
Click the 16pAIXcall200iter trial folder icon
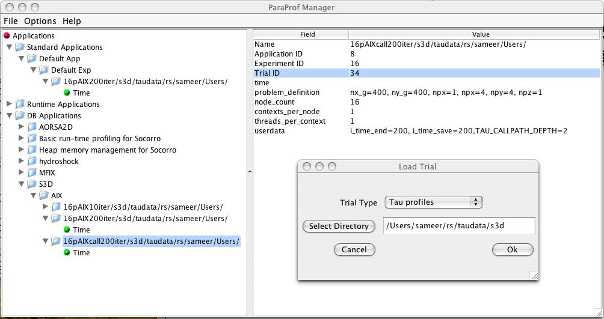click(57, 242)
